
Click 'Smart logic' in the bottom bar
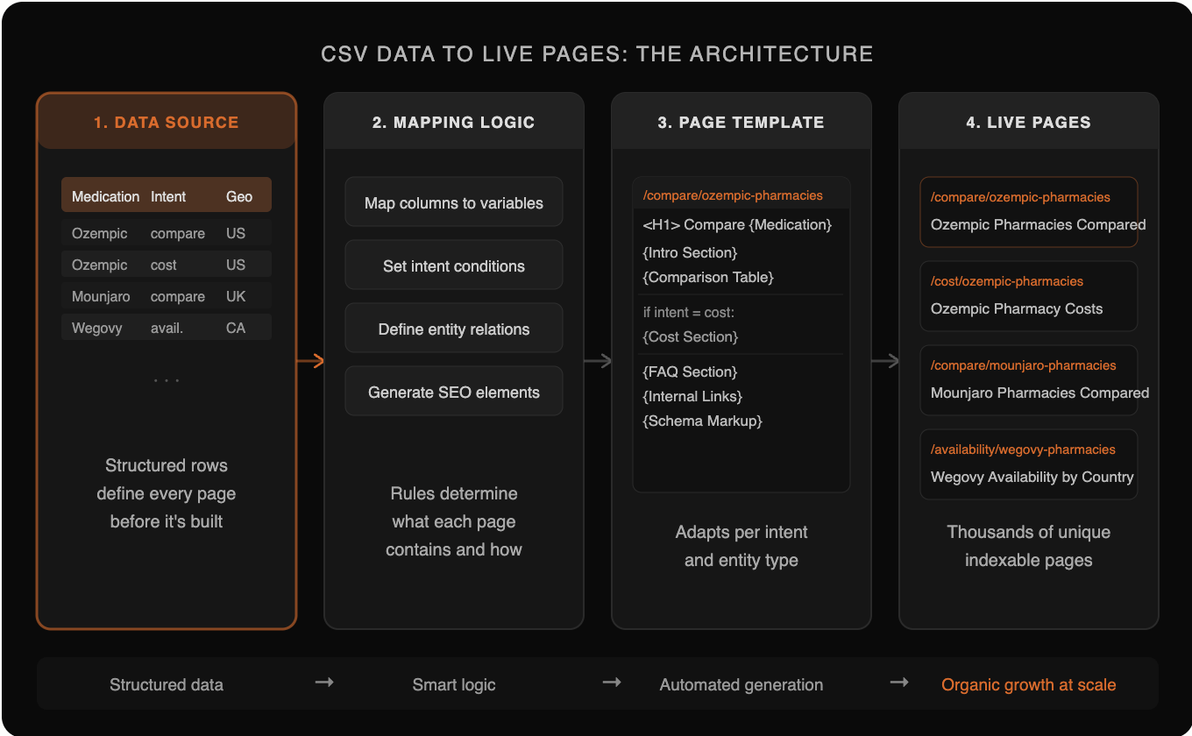point(454,685)
